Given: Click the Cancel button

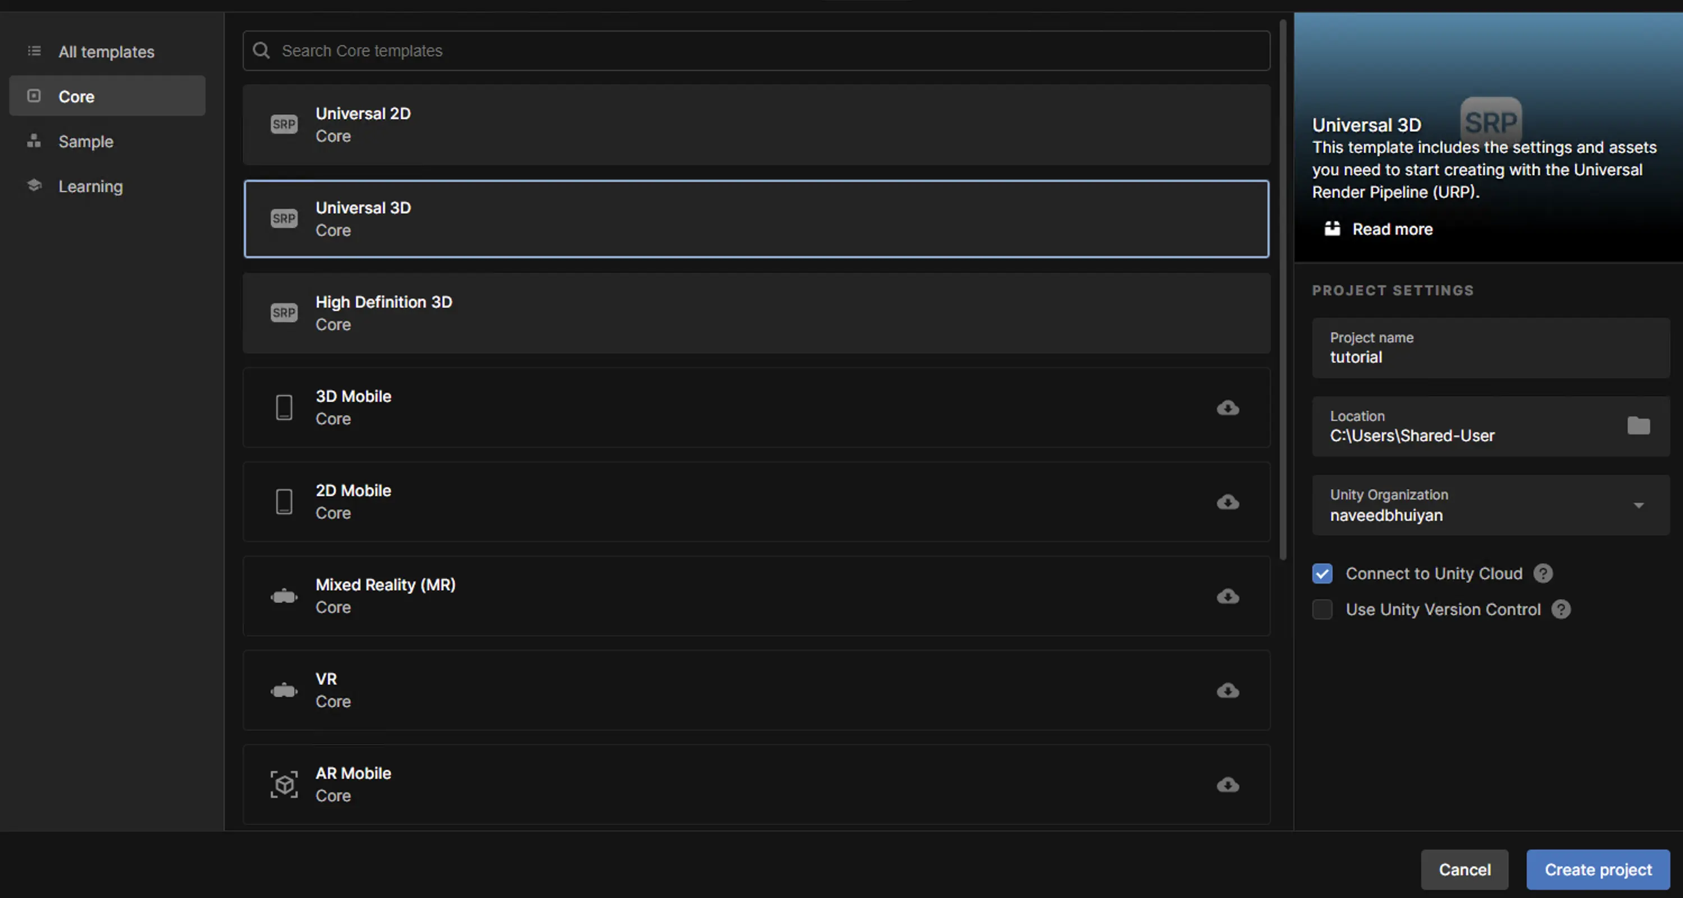Looking at the screenshot, I should [x=1464, y=870].
